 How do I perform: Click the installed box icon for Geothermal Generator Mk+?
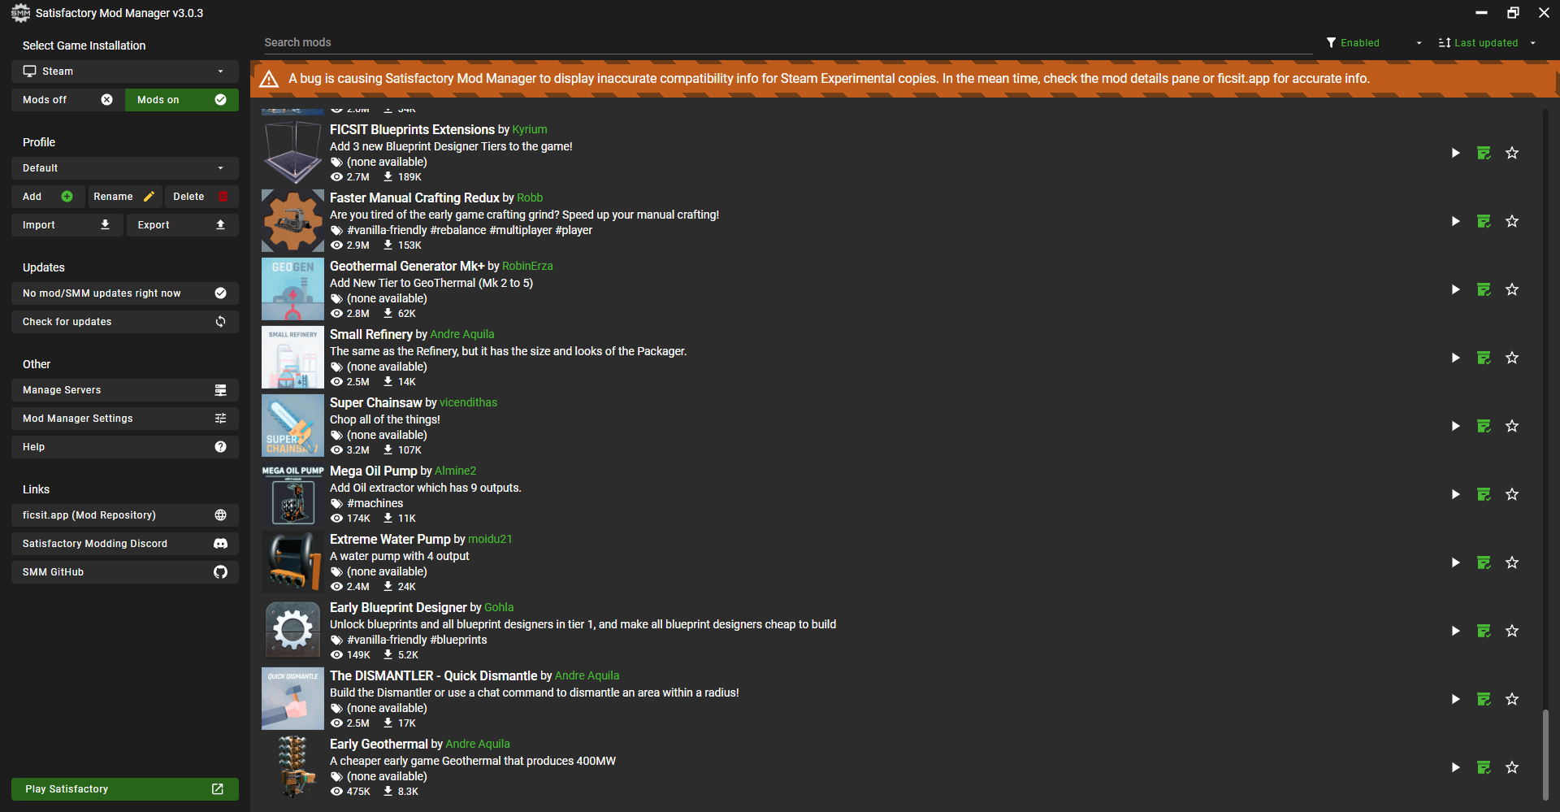tap(1484, 289)
